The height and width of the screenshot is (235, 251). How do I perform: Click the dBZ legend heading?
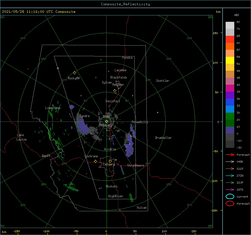click(x=236, y=15)
